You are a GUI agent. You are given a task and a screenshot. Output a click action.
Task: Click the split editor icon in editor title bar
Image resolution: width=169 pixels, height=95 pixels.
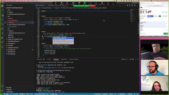135,5
